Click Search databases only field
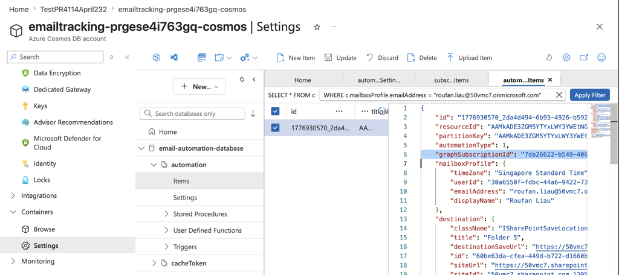The height and width of the screenshot is (275, 619). 192,113
